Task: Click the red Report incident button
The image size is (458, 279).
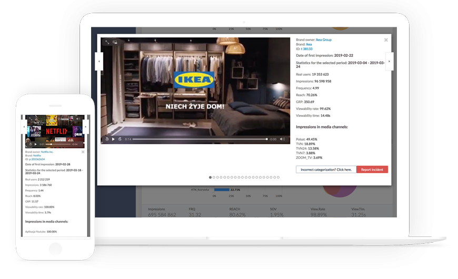Action: coord(372,170)
